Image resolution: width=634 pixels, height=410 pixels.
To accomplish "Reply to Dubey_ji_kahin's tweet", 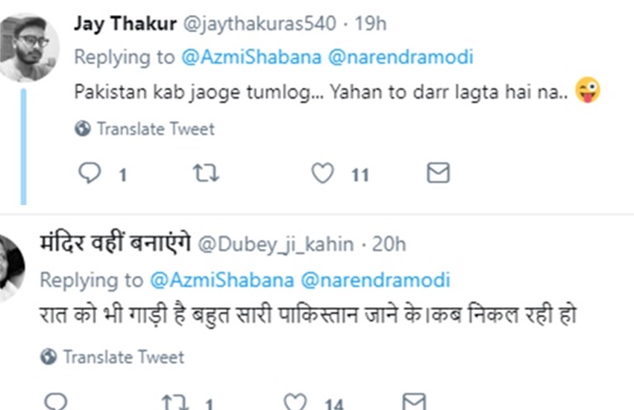I will pos(55,403).
